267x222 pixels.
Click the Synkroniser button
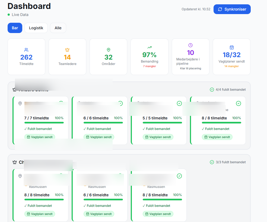[x=232, y=9]
